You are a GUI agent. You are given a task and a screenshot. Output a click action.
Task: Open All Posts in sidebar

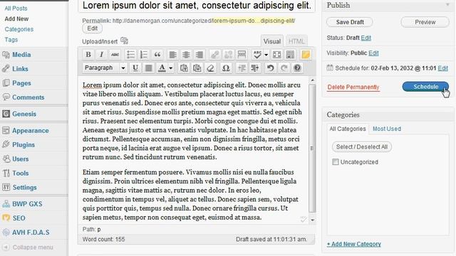coord(16,9)
